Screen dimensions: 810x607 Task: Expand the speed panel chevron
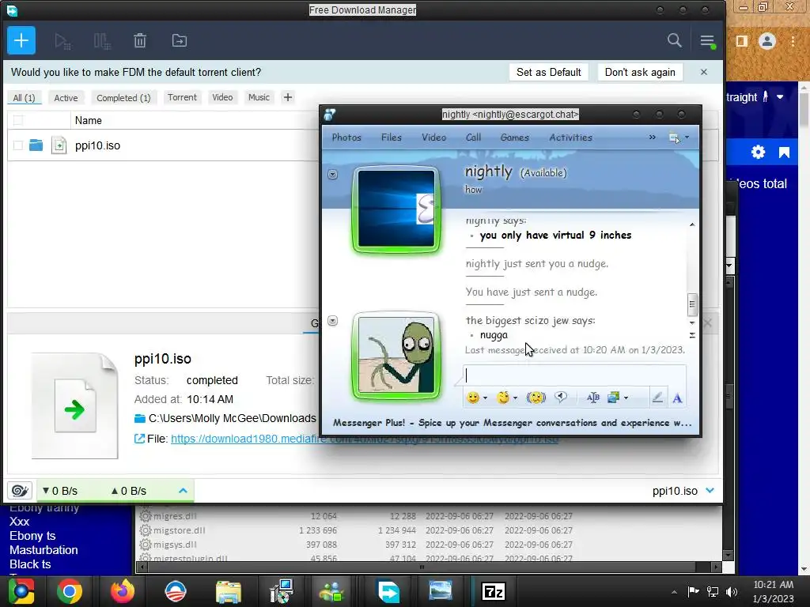(183, 490)
